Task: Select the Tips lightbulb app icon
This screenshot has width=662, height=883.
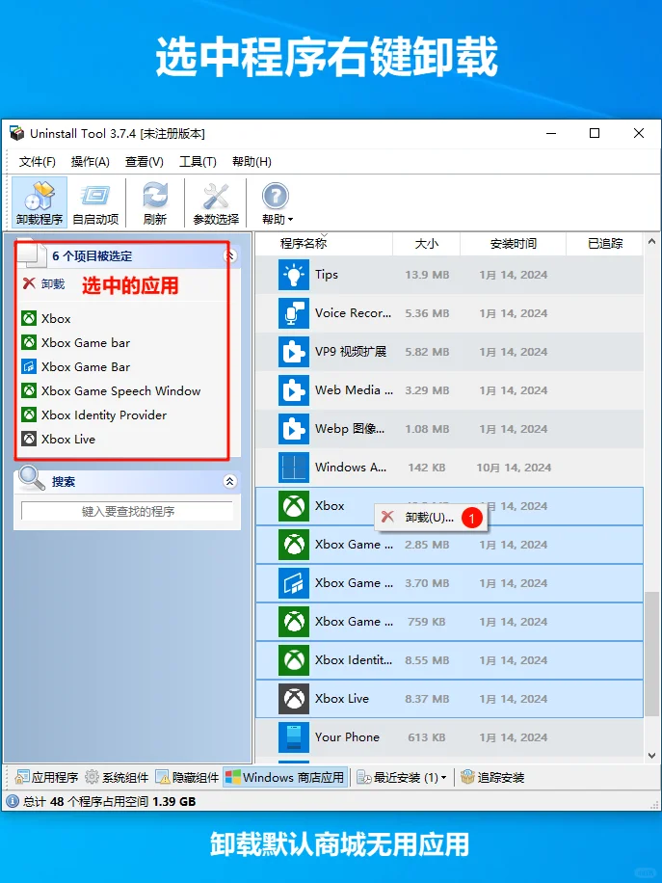Action: point(294,274)
